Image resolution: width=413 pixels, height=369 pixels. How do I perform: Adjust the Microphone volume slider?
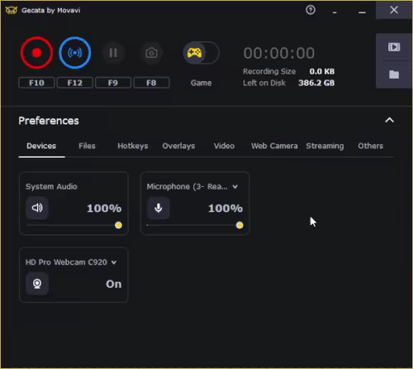pos(195,225)
